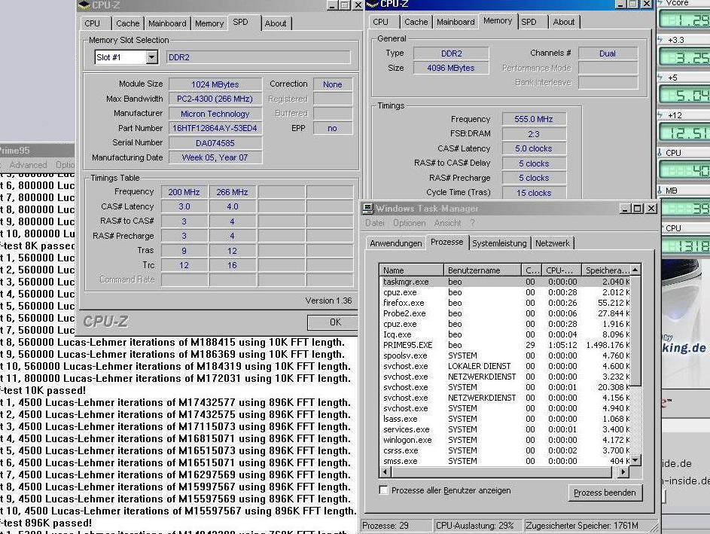Switch to Netzwerk tab in Task-Manager
This screenshot has width=710, height=534.
(x=552, y=243)
